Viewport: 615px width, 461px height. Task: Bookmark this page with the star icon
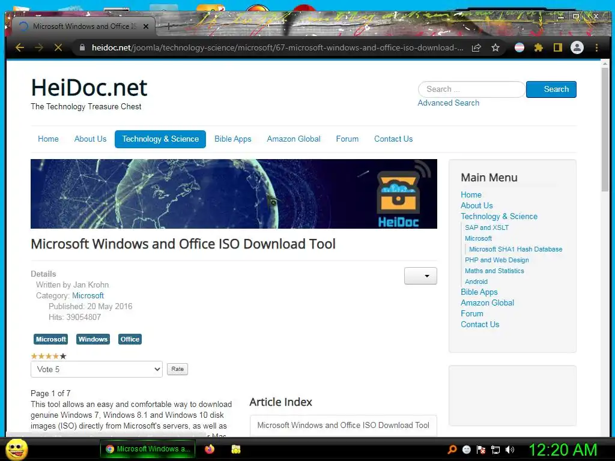[495, 48]
